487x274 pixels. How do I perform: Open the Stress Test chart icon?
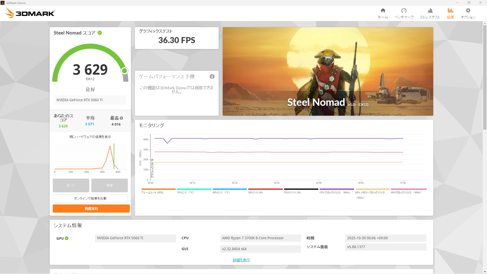pos(430,11)
